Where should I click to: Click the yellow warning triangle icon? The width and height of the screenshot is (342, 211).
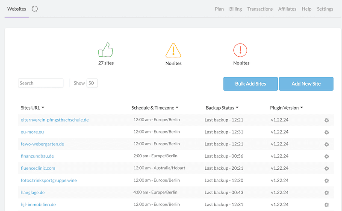[174, 50]
